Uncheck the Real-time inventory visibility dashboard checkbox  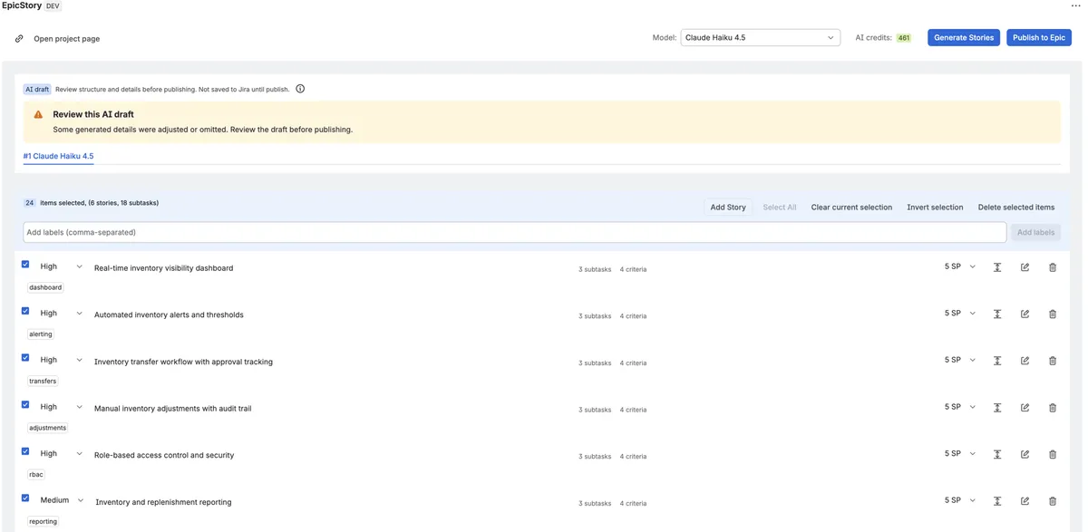pos(25,265)
